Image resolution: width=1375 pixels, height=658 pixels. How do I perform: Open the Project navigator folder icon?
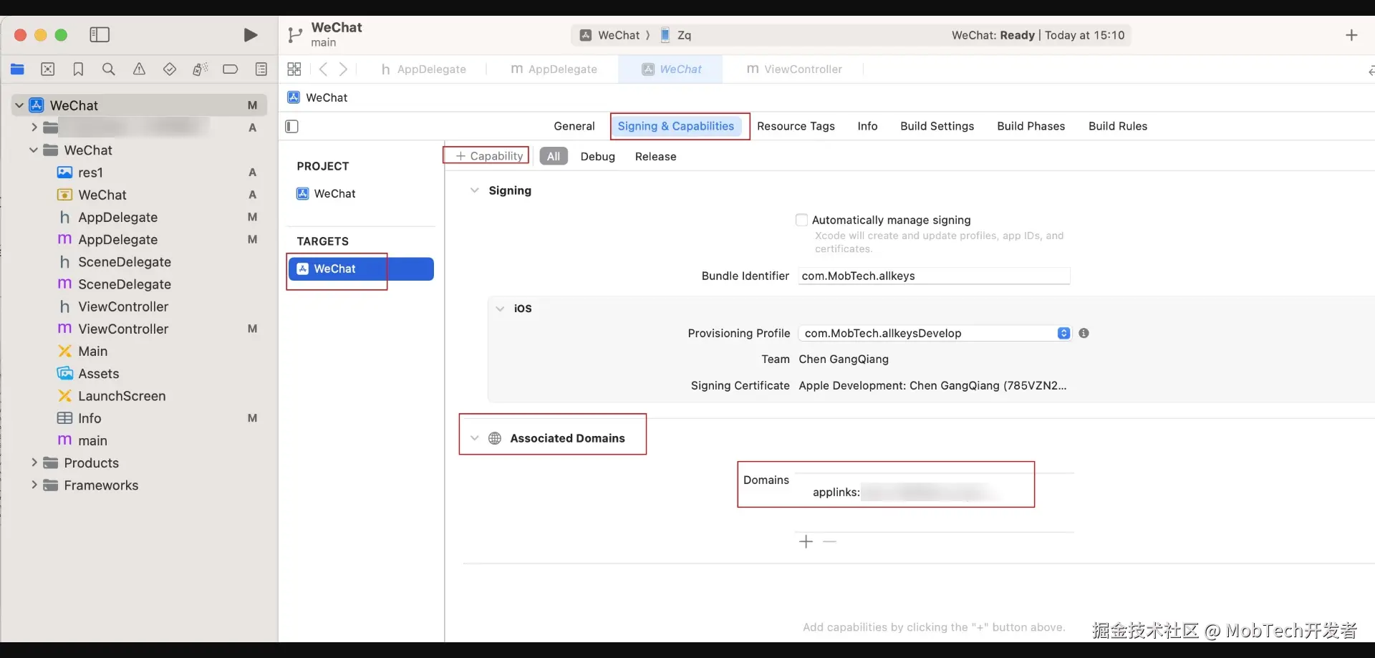click(17, 69)
